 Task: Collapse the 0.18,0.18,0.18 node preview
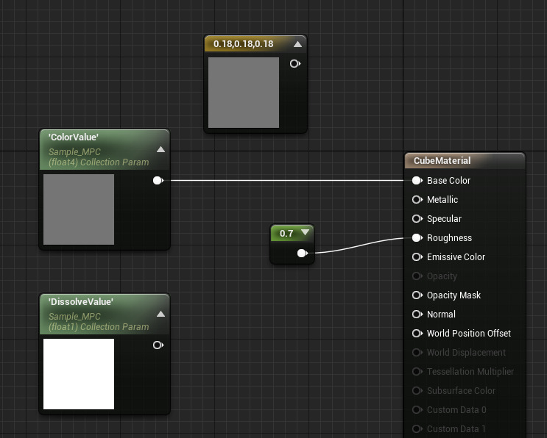point(297,44)
